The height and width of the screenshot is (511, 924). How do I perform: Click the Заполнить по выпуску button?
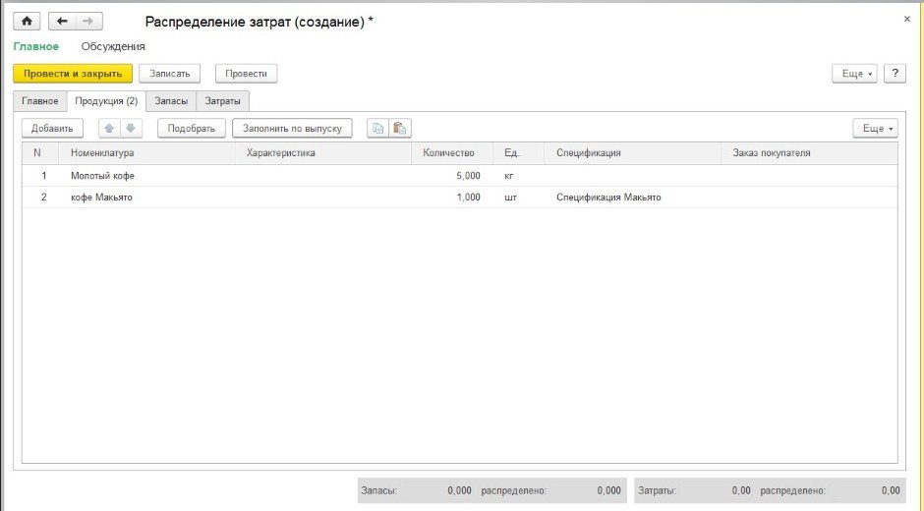click(292, 129)
